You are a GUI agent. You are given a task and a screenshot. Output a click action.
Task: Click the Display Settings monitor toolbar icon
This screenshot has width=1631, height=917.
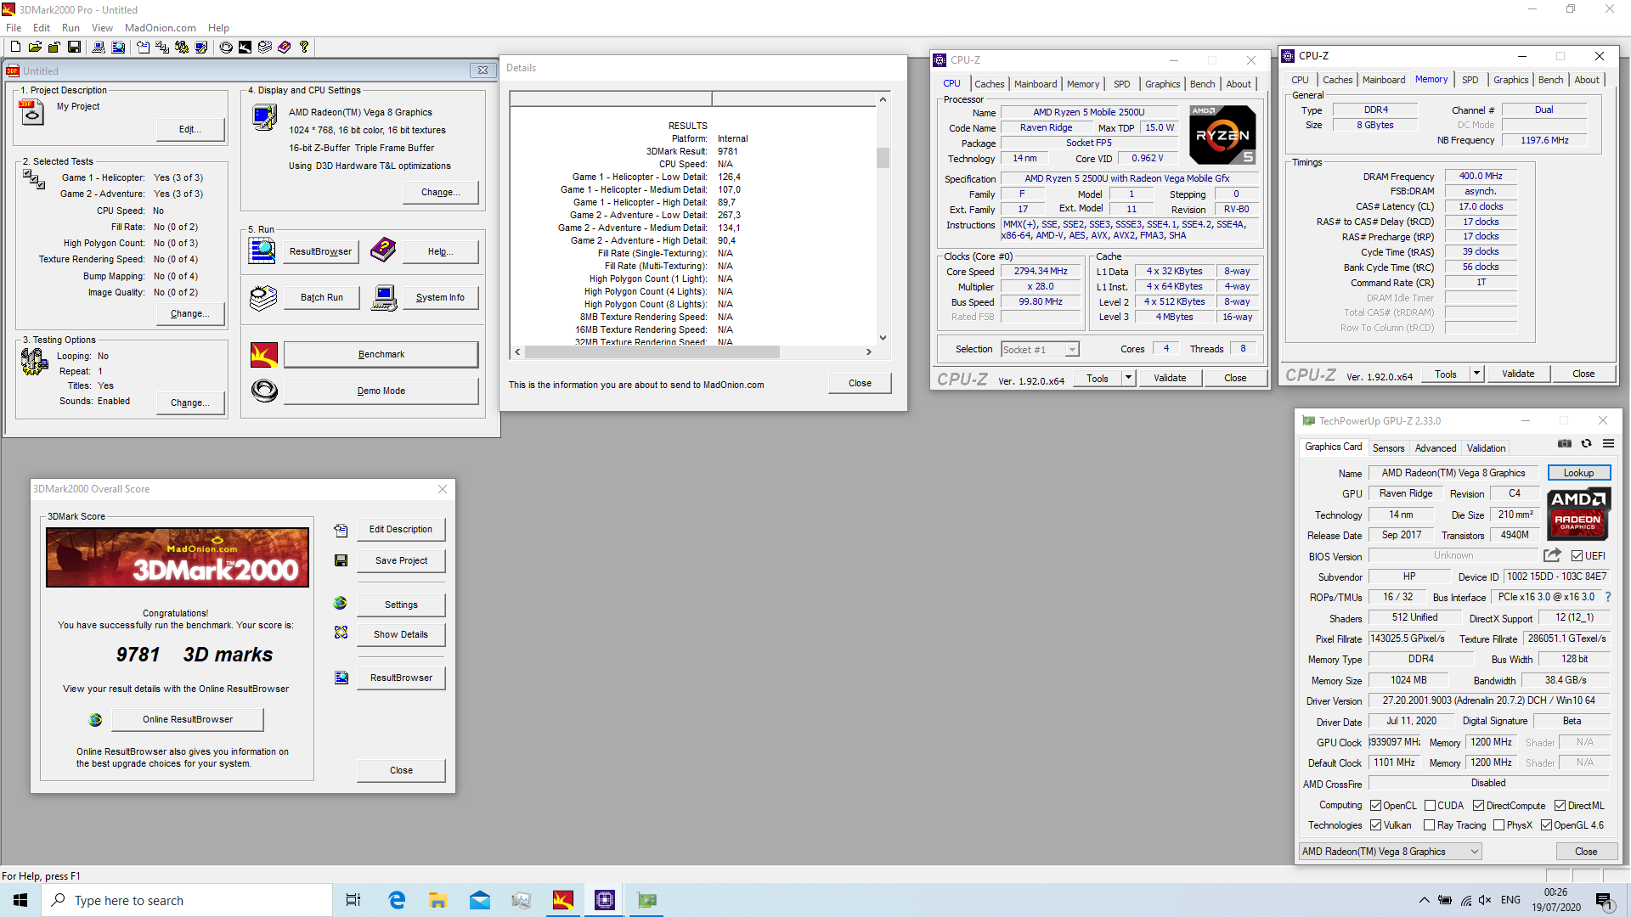click(x=201, y=47)
